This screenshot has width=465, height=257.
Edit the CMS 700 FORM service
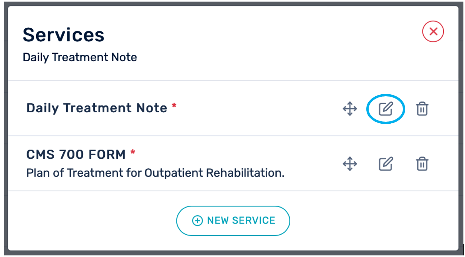[x=385, y=164]
